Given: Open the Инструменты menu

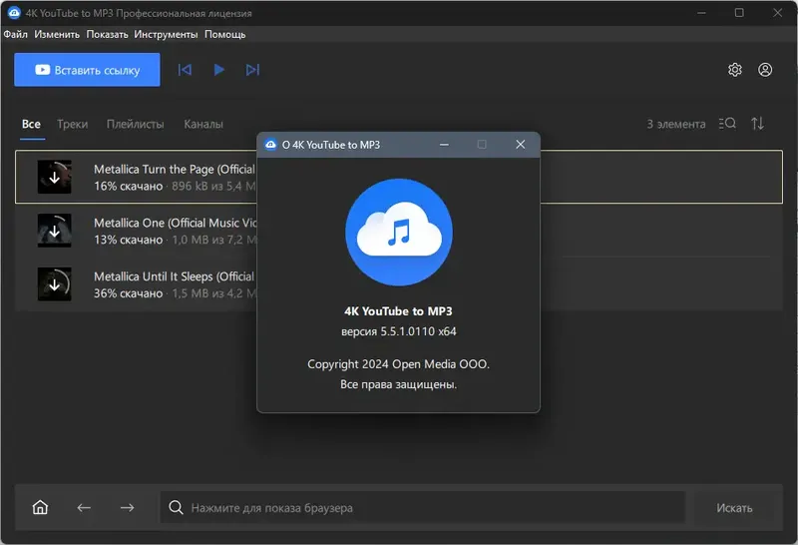Looking at the screenshot, I should 166,34.
